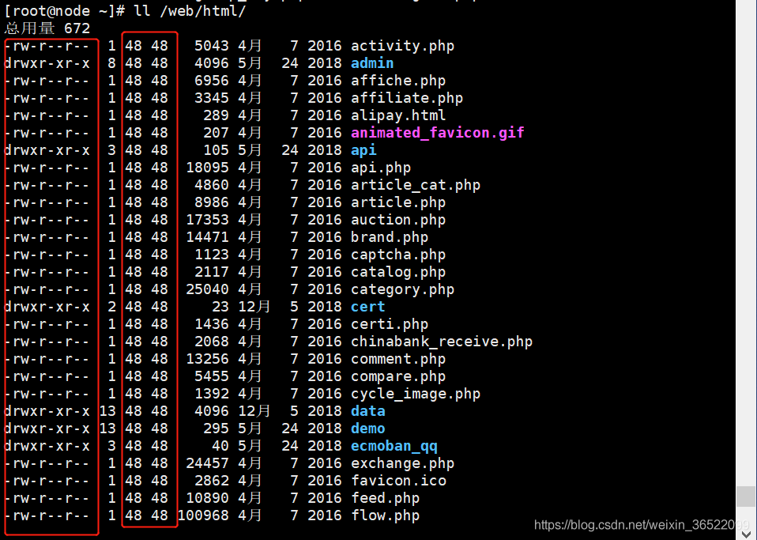The image size is (757, 540).
Task: Click the cycle_image.php filename
Action: coord(415,394)
